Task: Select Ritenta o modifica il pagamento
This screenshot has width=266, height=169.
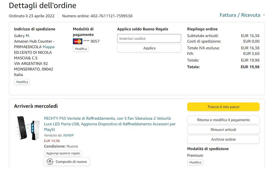Action: point(223,120)
